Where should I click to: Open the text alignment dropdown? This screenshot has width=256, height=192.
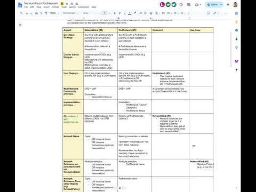(157, 13)
